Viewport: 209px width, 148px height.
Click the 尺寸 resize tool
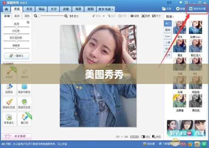click(156, 16)
